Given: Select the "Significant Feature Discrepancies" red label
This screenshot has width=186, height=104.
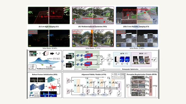Looking at the screenshot, I should (136, 9).
